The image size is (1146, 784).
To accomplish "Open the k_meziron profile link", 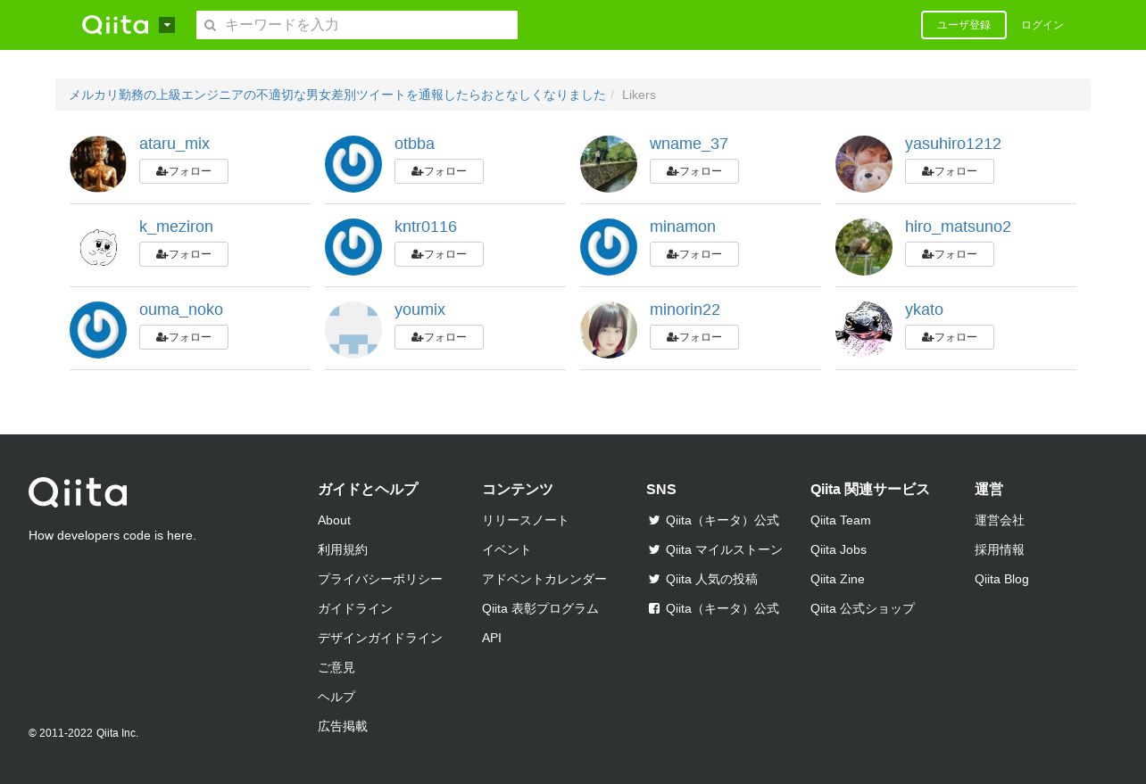I will click(x=176, y=227).
